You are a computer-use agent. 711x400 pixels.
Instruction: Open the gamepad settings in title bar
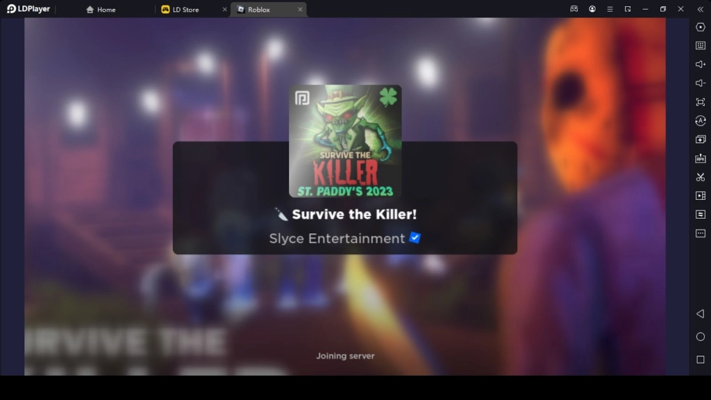pyautogui.click(x=574, y=9)
